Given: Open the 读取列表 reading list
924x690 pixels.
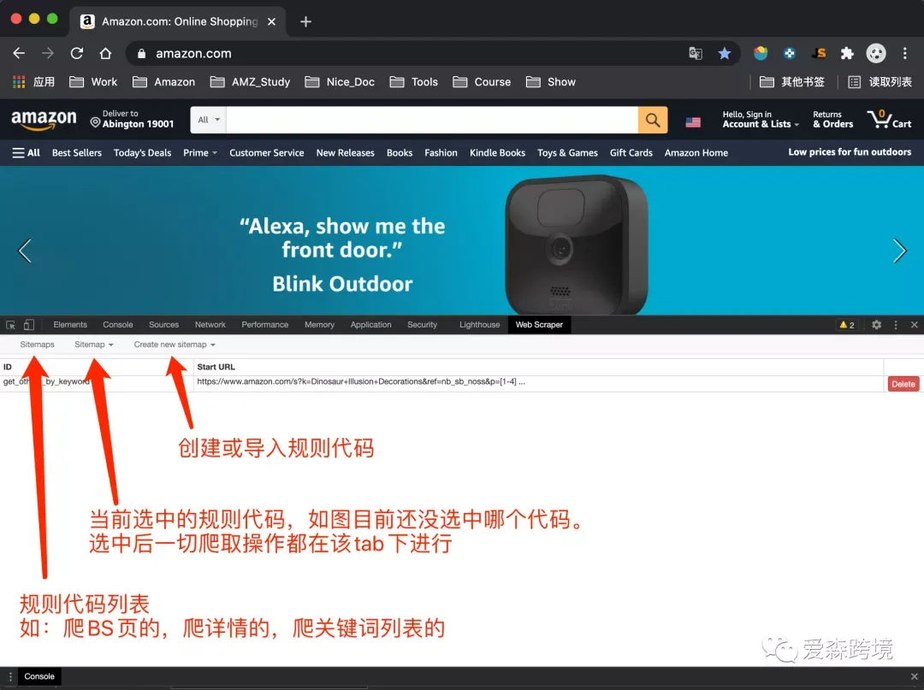Looking at the screenshot, I should click(x=880, y=82).
